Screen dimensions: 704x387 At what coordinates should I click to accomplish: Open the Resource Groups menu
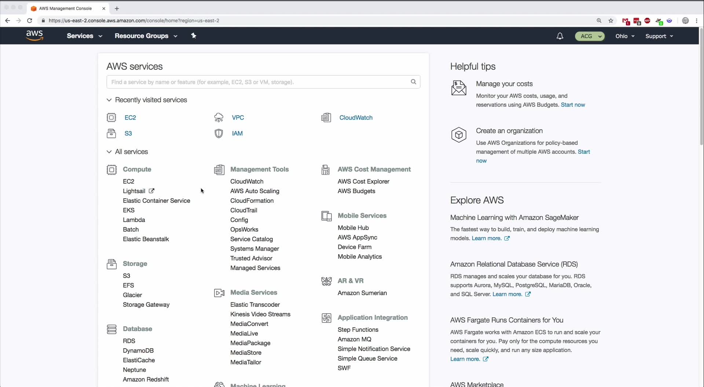(146, 36)
